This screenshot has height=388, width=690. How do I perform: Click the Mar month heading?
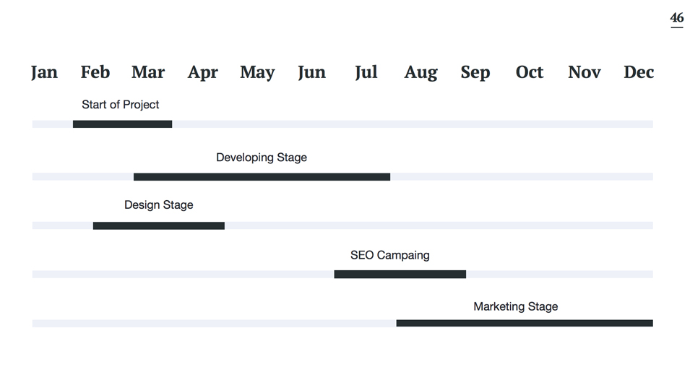(148, 72)
